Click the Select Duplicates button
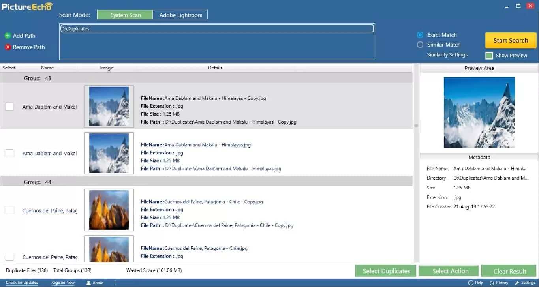Image resolution: width=539 pixels, height=287 pixels. (386, 271)
